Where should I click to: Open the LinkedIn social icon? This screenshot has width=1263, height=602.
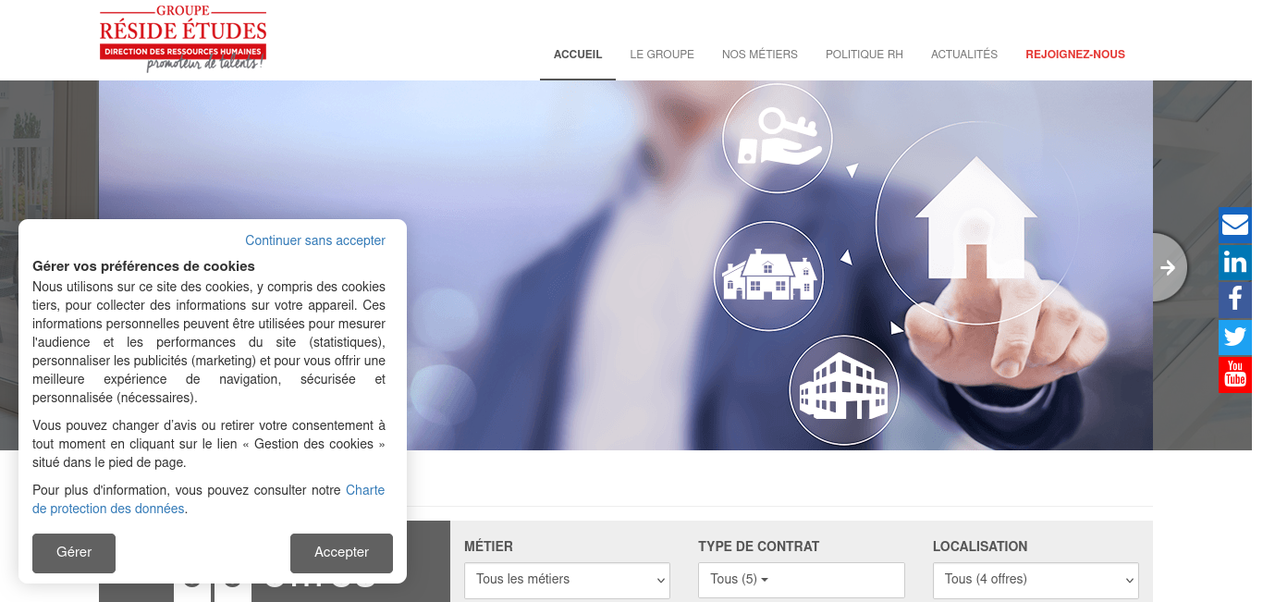[1235, 263]
